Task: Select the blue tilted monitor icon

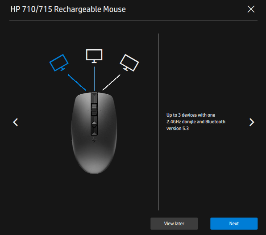Action: click(x=59, y=63)
